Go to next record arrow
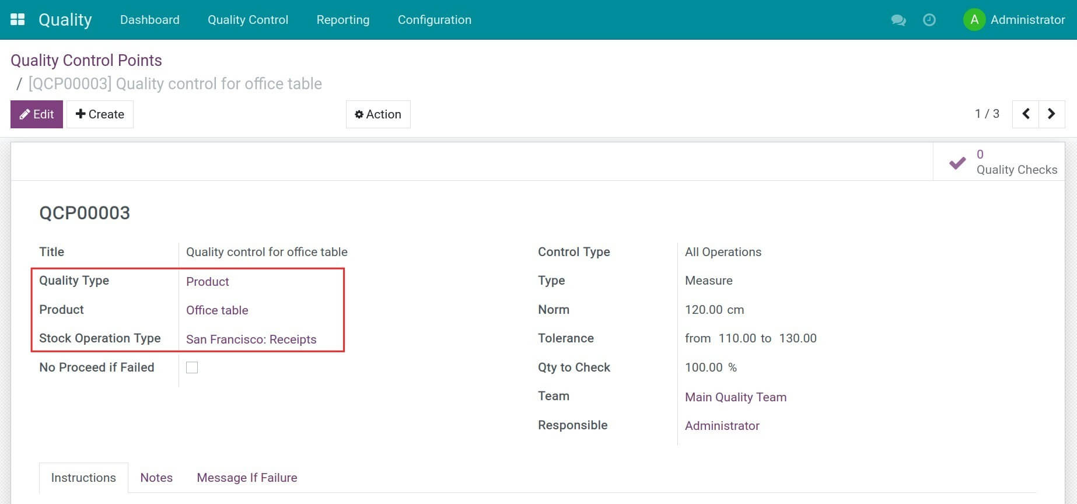Screen dimensions: 1077x504 click(1051, 114)
